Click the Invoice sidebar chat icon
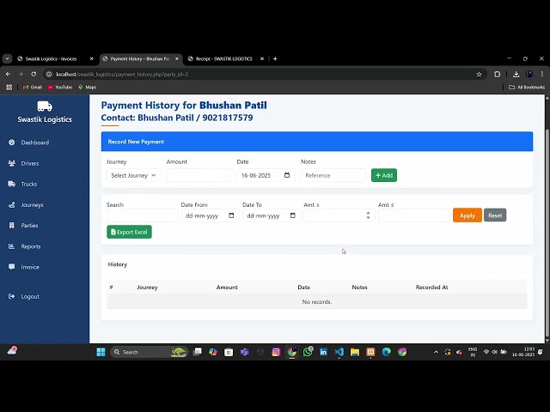This screenshot has height=412, width=550. click(11, 267)
